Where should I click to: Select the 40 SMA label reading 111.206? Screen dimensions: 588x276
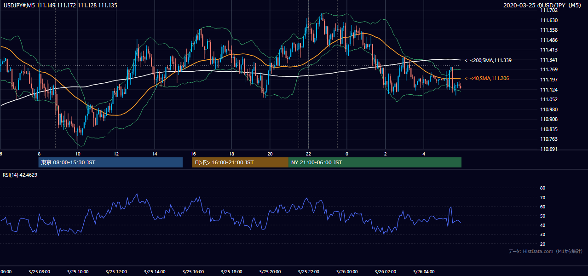(487, 79)
